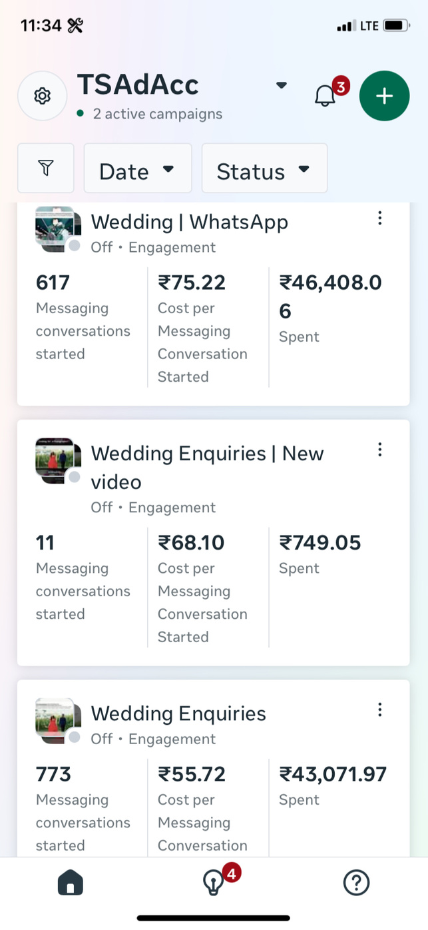
Task: Open three-dot menu for Wedding Enquiries campaign
Action: (x=379, y=709)
